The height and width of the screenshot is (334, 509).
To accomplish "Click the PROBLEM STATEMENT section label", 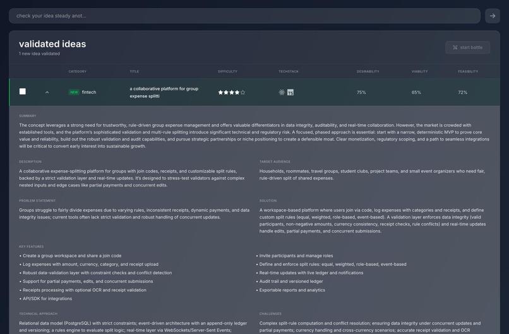I will (37, 201).
